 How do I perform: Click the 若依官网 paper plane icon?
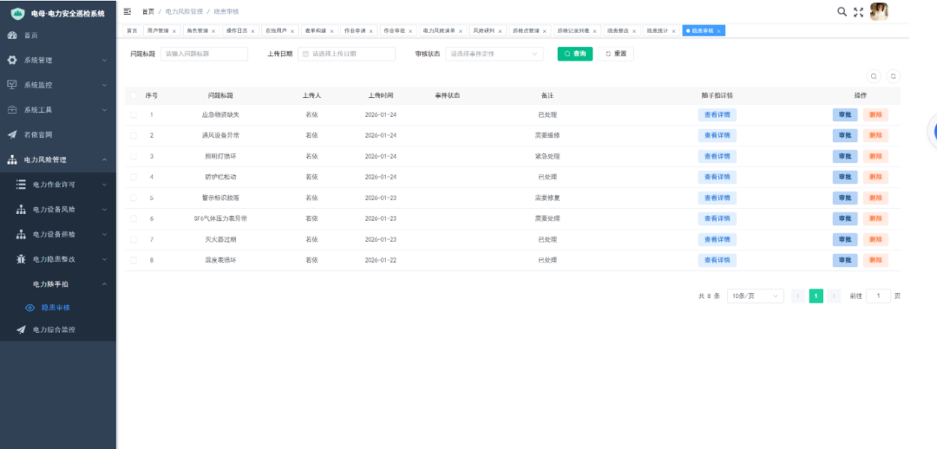click(12, 135)
